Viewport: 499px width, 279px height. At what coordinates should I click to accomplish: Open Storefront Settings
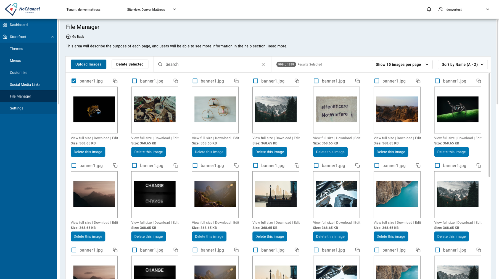[28, 108]
